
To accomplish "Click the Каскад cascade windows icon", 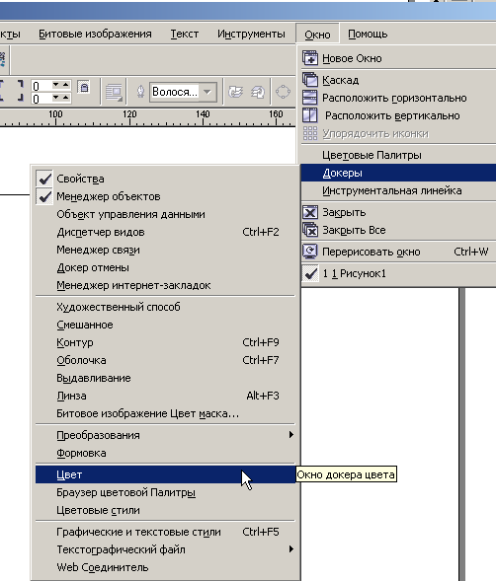I will (x=310, y=80).
